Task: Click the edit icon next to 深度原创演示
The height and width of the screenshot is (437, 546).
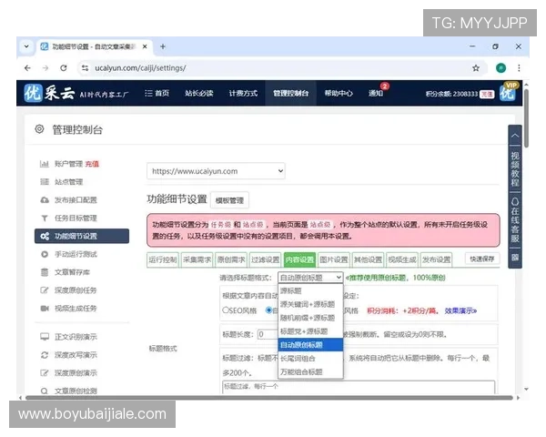Action: [45, 373]
